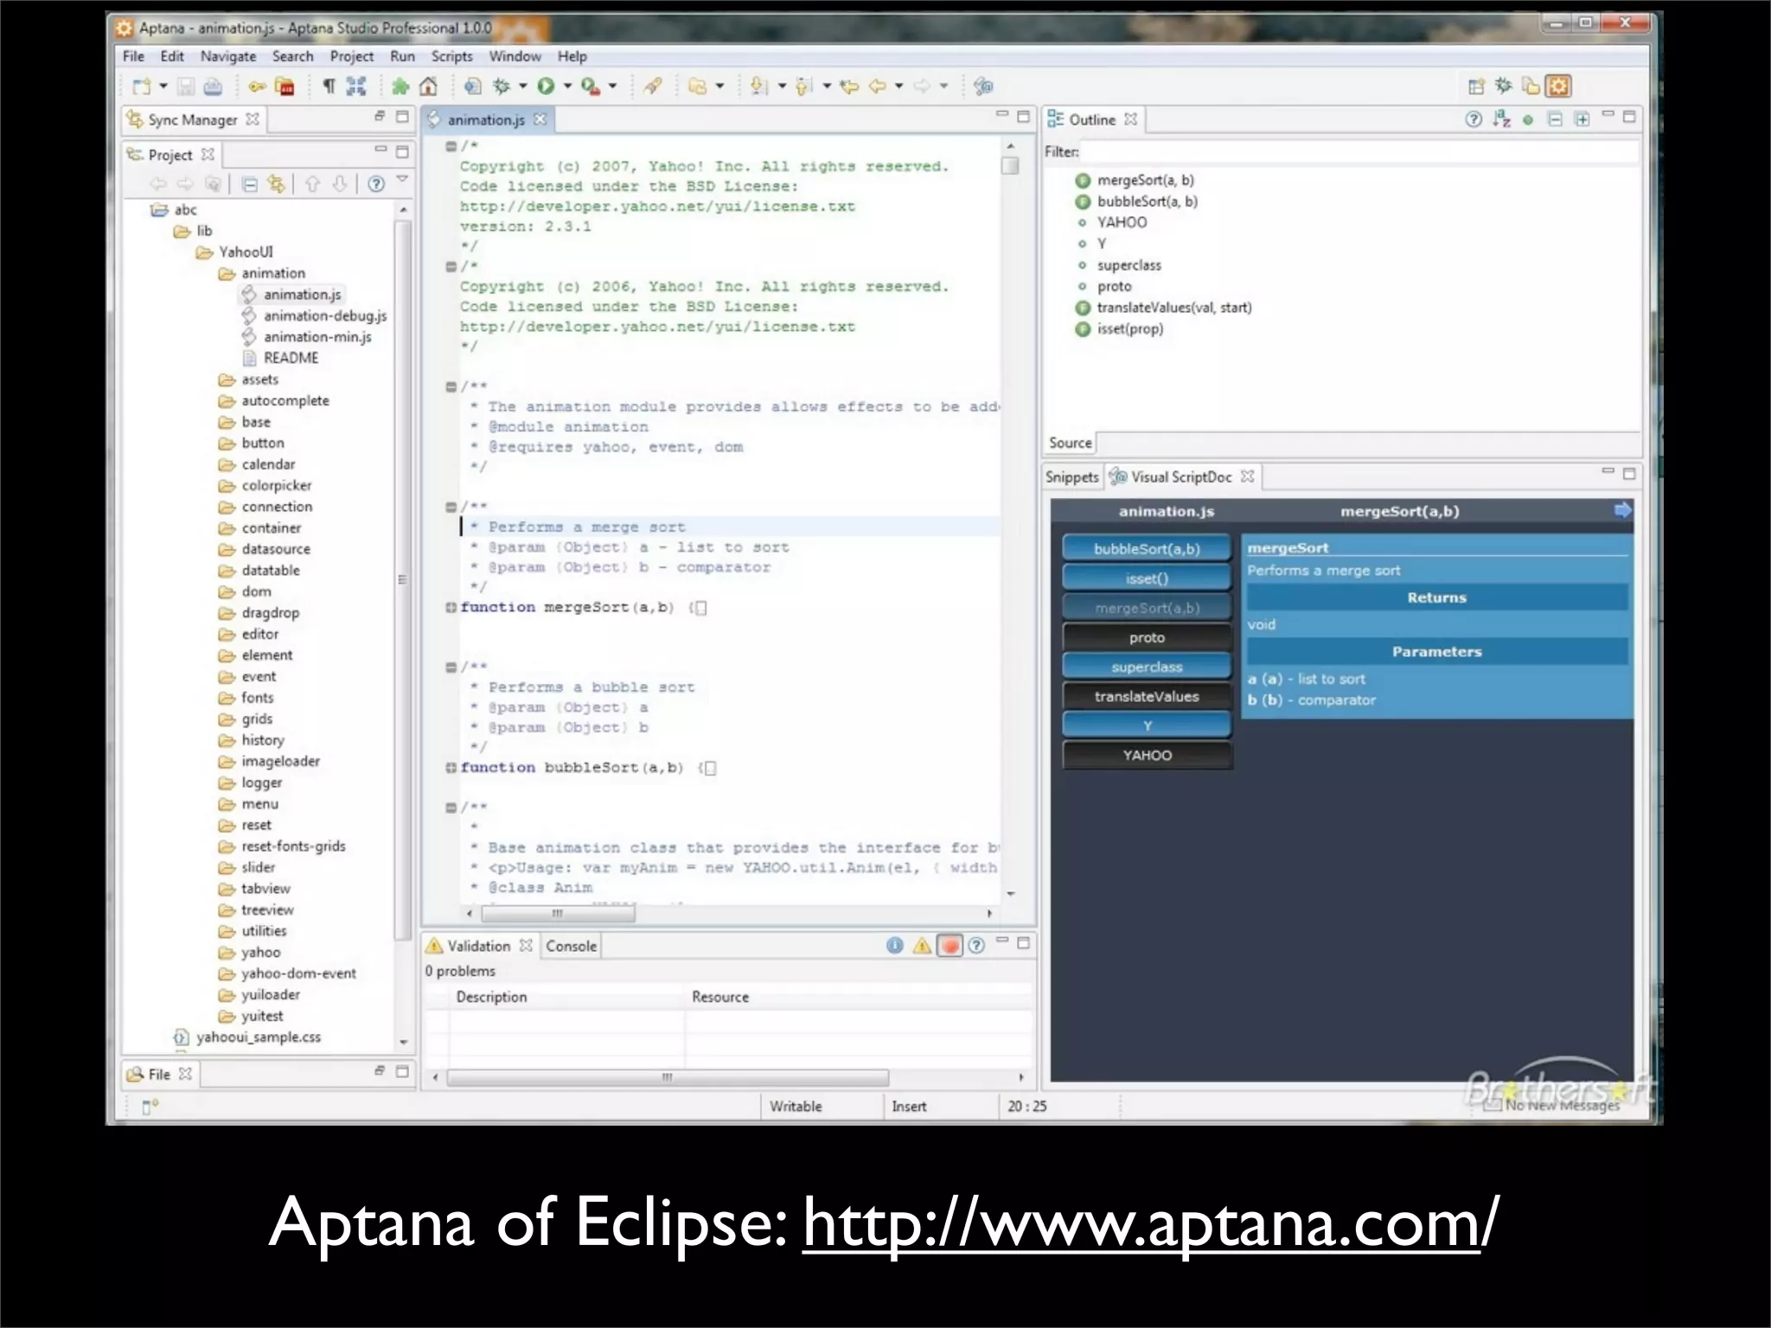Toggle green dot filter in Outline

coord(1528,120)
